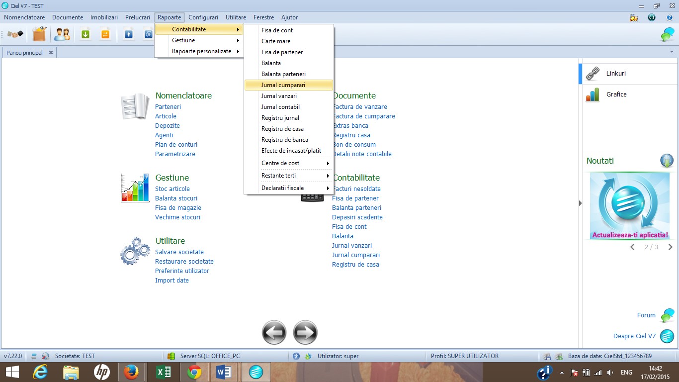
Task: Click the teal circular update icon in the menu bar
Action: point(651,17)
